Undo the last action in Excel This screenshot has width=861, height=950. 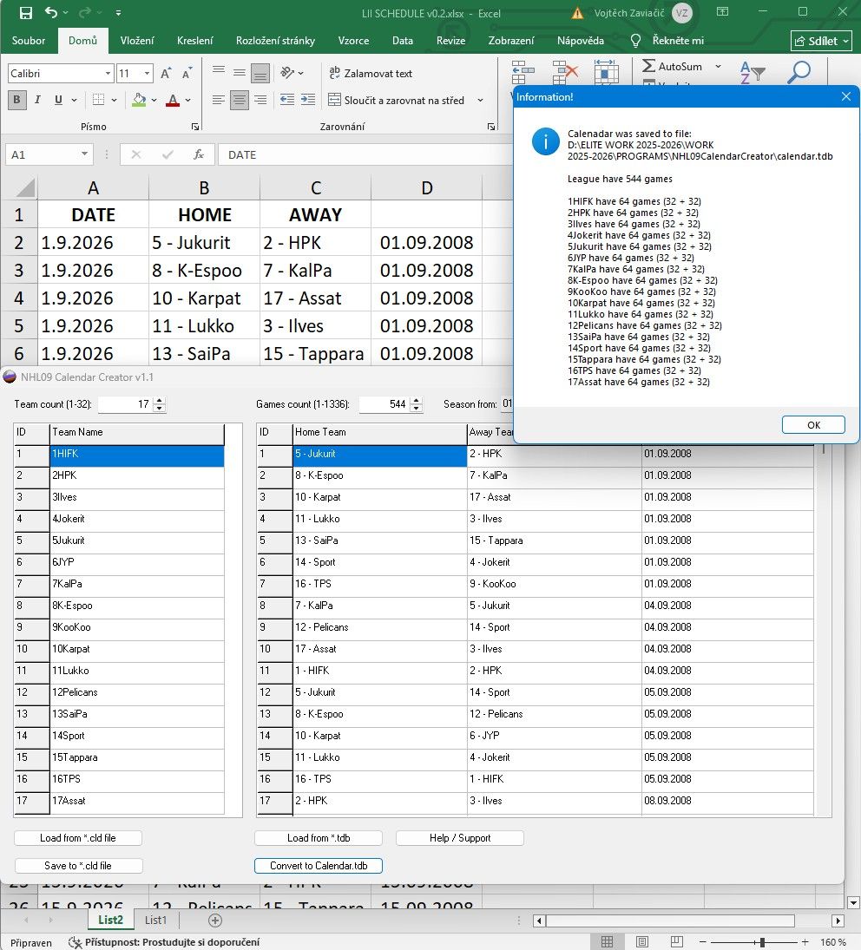point(51,13)
